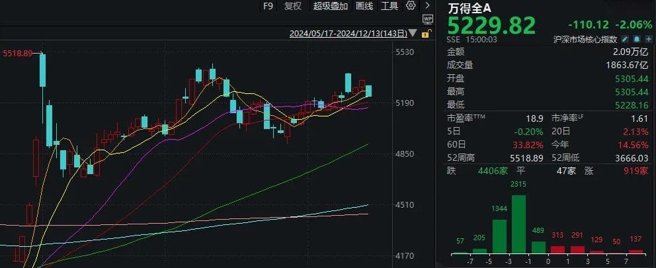The image size is (656, 268).
Task: Click the change value -110.12
Action: coord(589,24)
